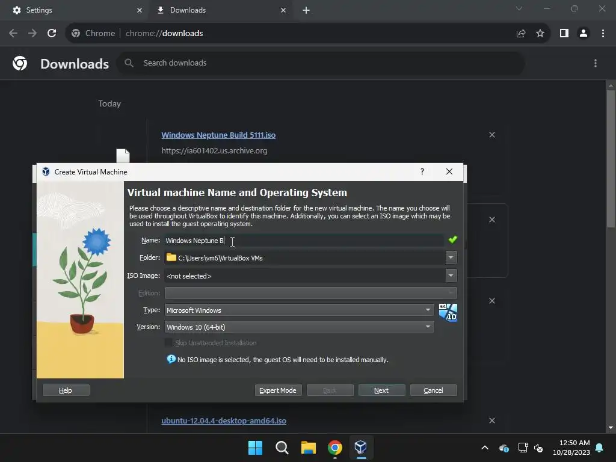Open Chrome side panel icon
Viewport: 616px width, 462px height.
tap(564, 34)
